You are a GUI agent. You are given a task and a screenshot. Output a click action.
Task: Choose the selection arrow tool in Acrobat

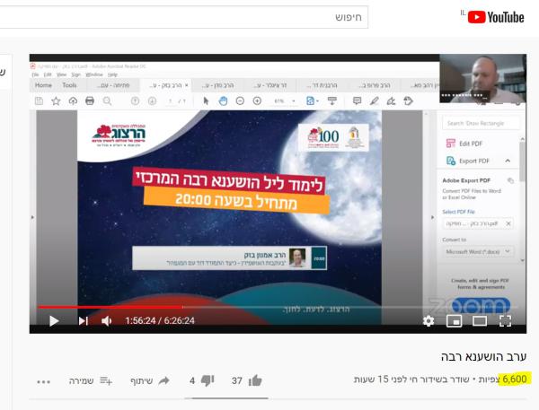tap(206, 101)
